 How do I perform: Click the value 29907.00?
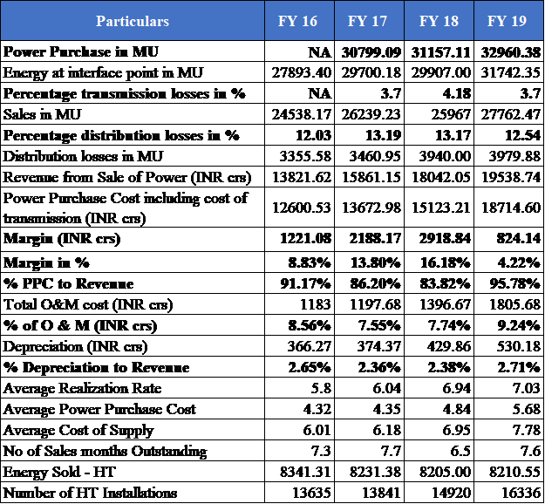click(x=441, y=73)
